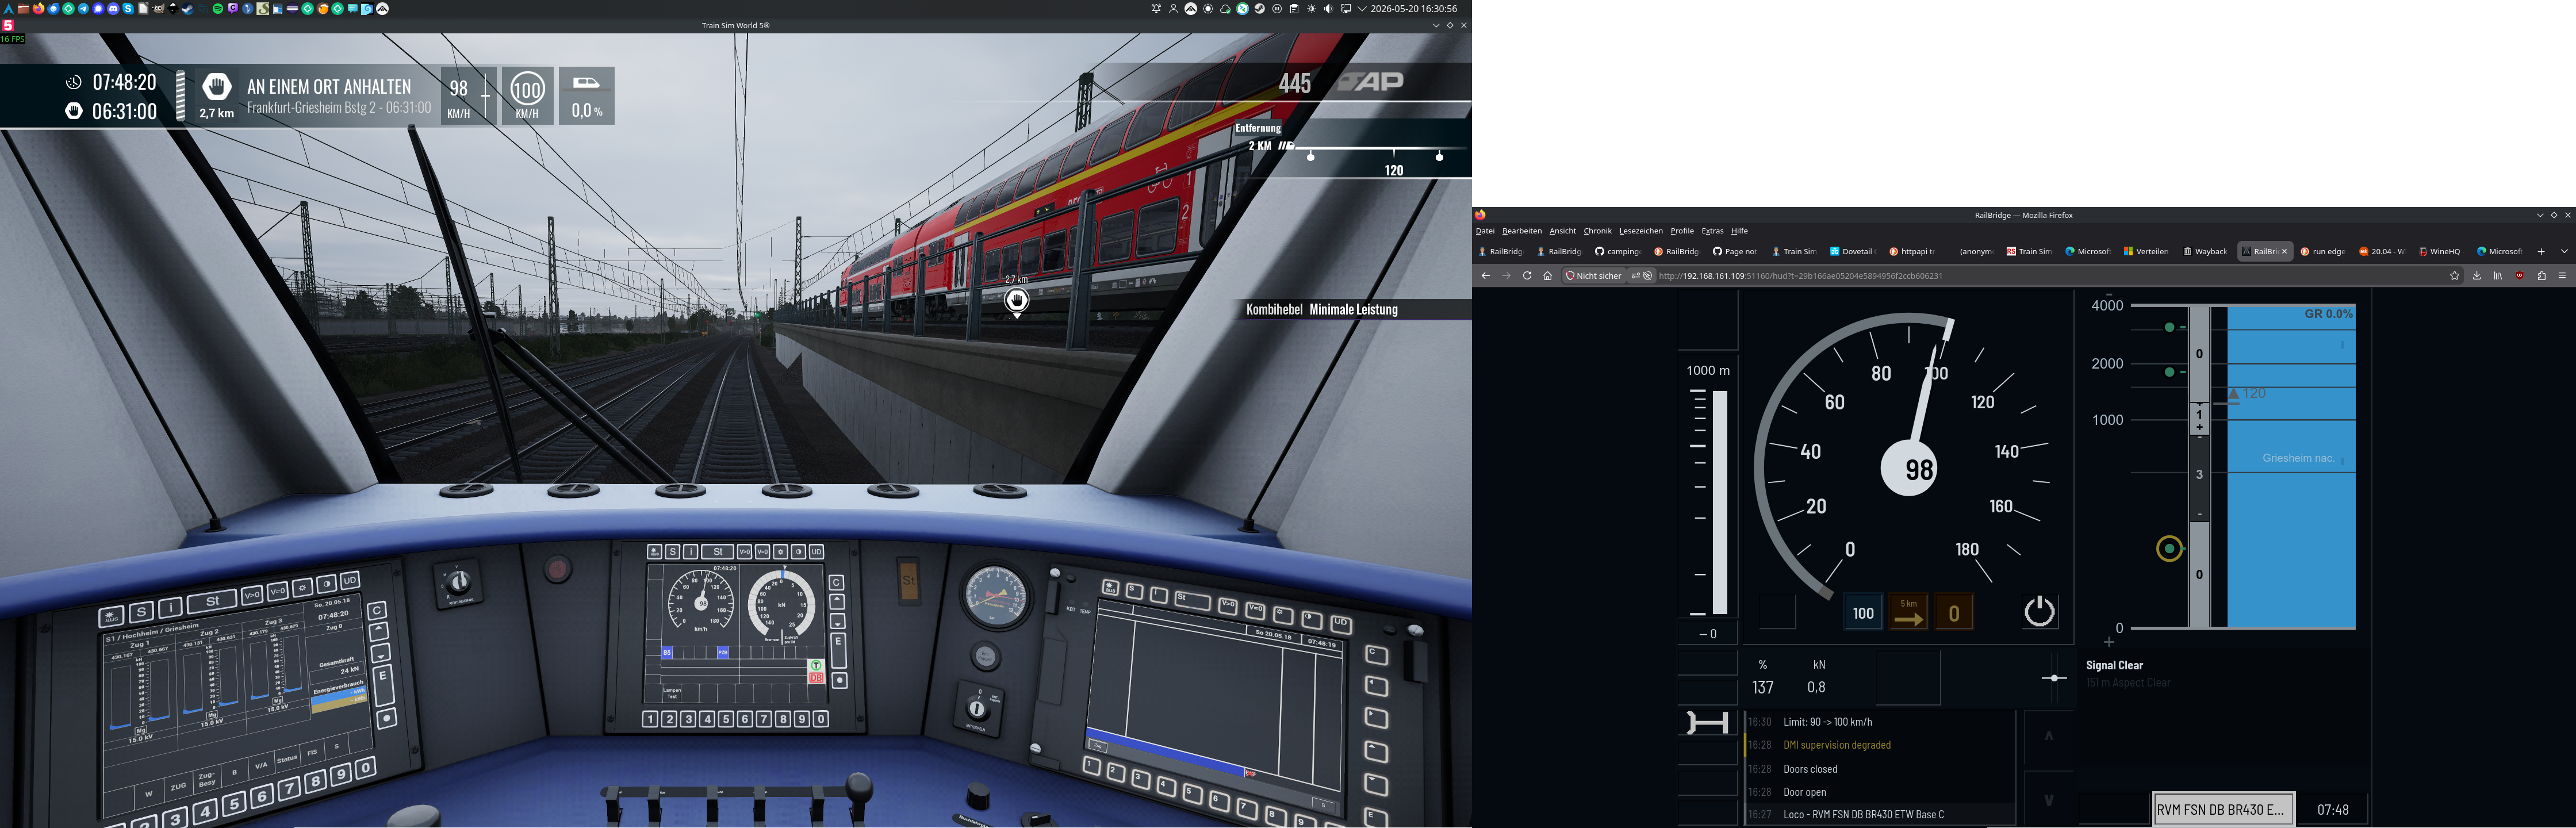Expand the list all tabs chevron in Firefox
2576x828 pixels.
pyautogui.click(x=2564, y=252)
